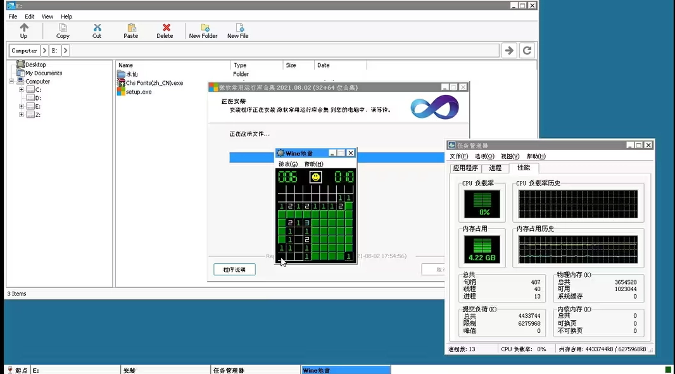The height and width of the screenshot is (374, 675).
Task: Click the red Delete icon
Action: tap(166, 28)
